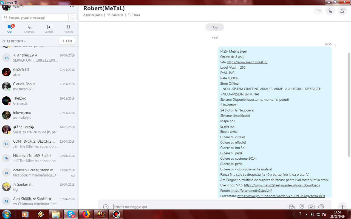Create a poll in the conversation
The width and height of the screenshot is (351, 219).
(x=321, y=207)
